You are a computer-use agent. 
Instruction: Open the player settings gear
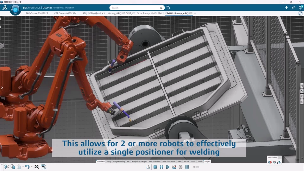coord(180,167)
